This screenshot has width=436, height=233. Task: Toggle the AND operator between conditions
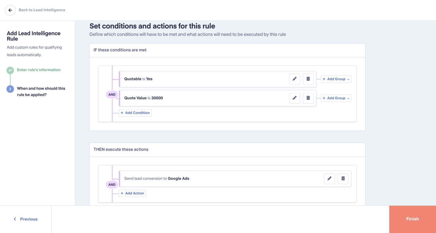click(112, 94)
